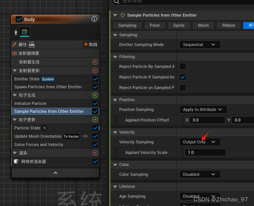Add module to 发射器生成 with plus icon
254x206 pixels.
pyautogui.click(x=95, y=62)
